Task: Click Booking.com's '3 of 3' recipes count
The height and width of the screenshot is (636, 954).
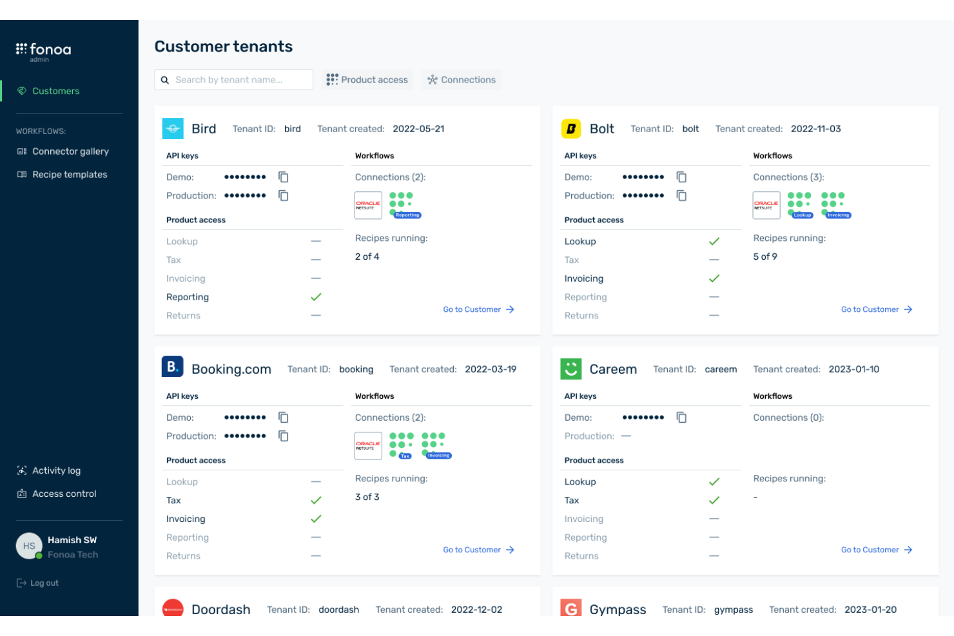Action: pos(367,497)
